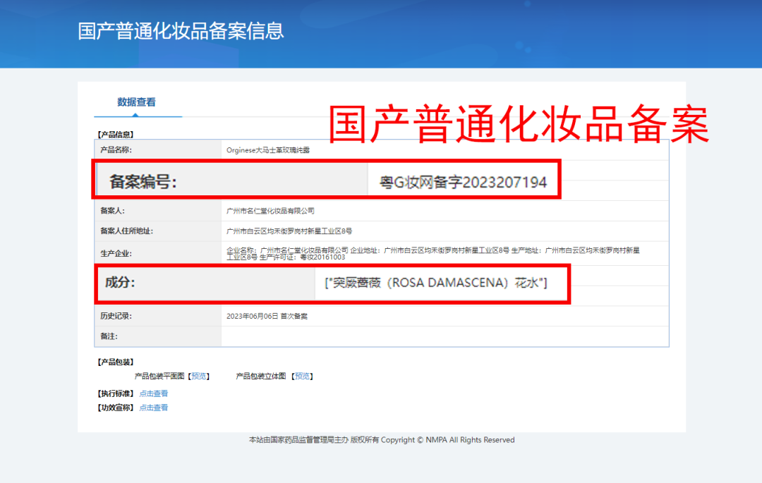This screenshot has width=762, height=483.
Task: Select product name Orginese大马士革玫瑰纯露
Action: point(268,150)
